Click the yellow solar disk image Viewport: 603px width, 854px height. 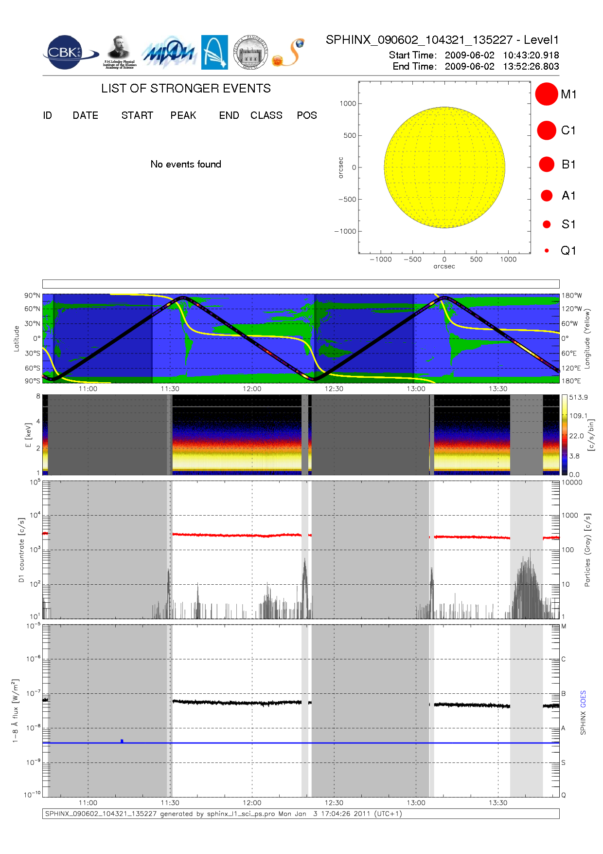(x=444, y=167)
